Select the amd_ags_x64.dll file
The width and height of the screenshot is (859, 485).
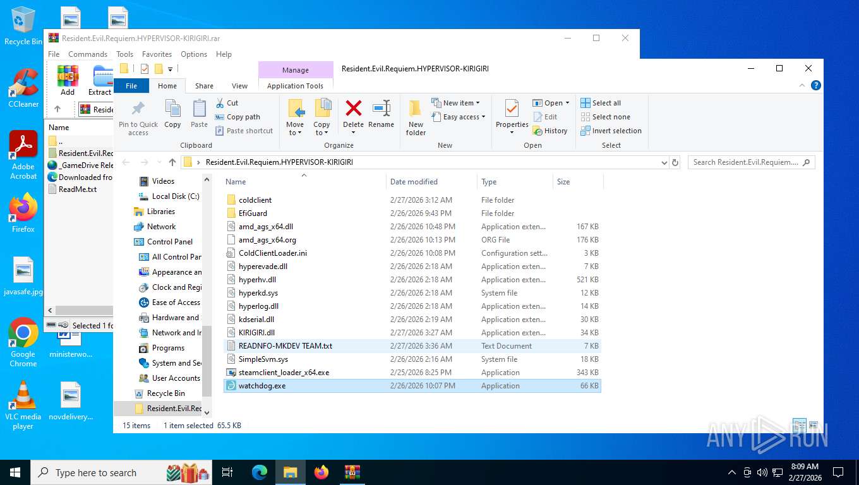412,227
